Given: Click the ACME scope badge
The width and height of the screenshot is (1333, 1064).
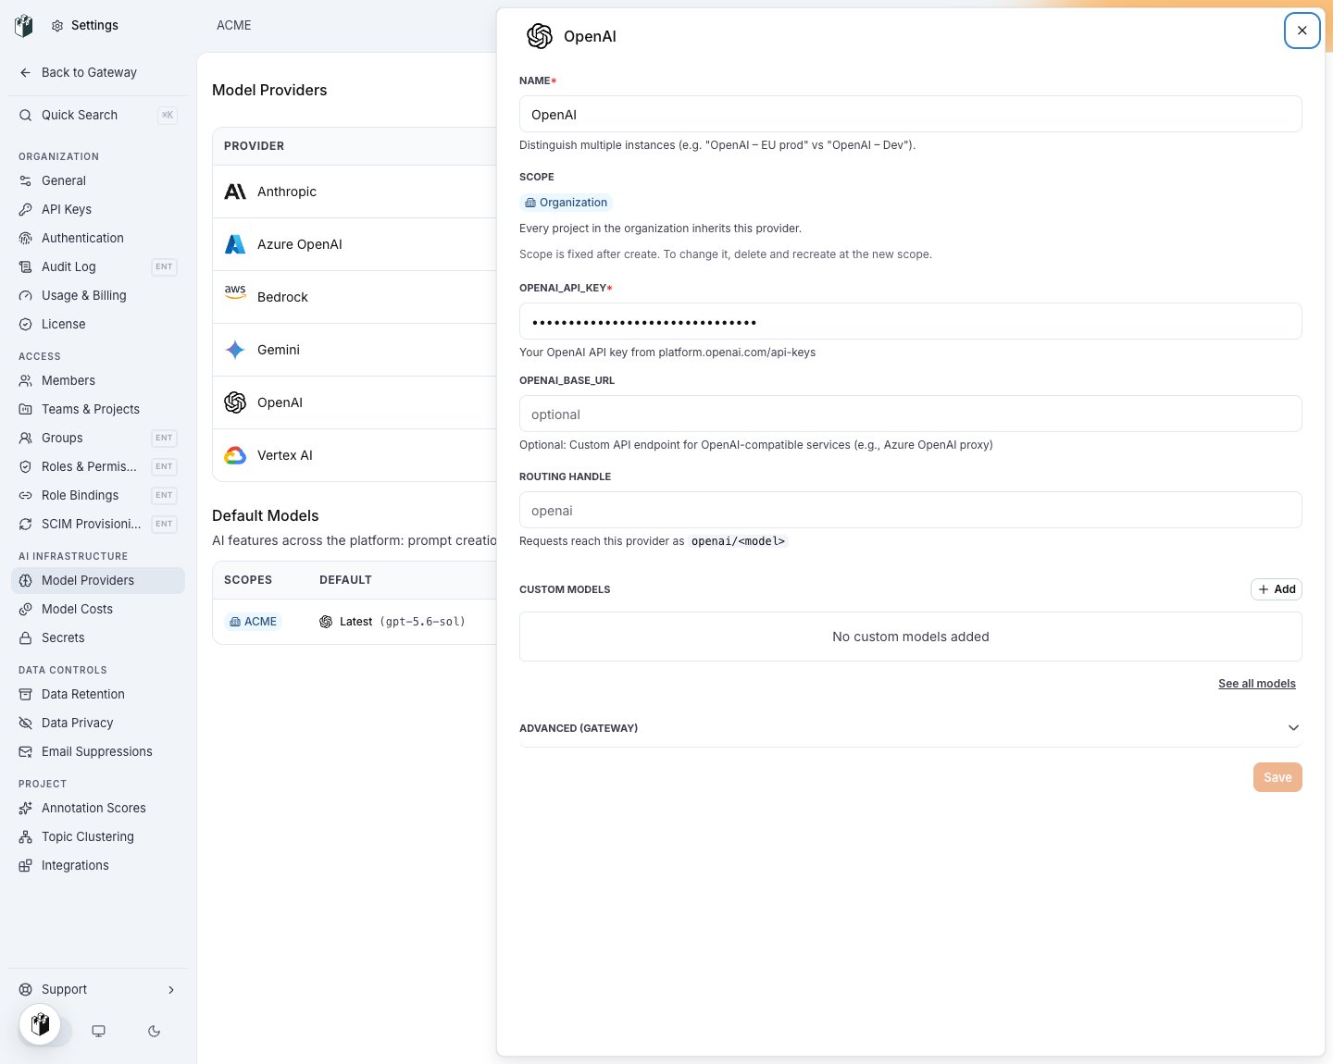Looking at the screenshot, I should [253, 622].
